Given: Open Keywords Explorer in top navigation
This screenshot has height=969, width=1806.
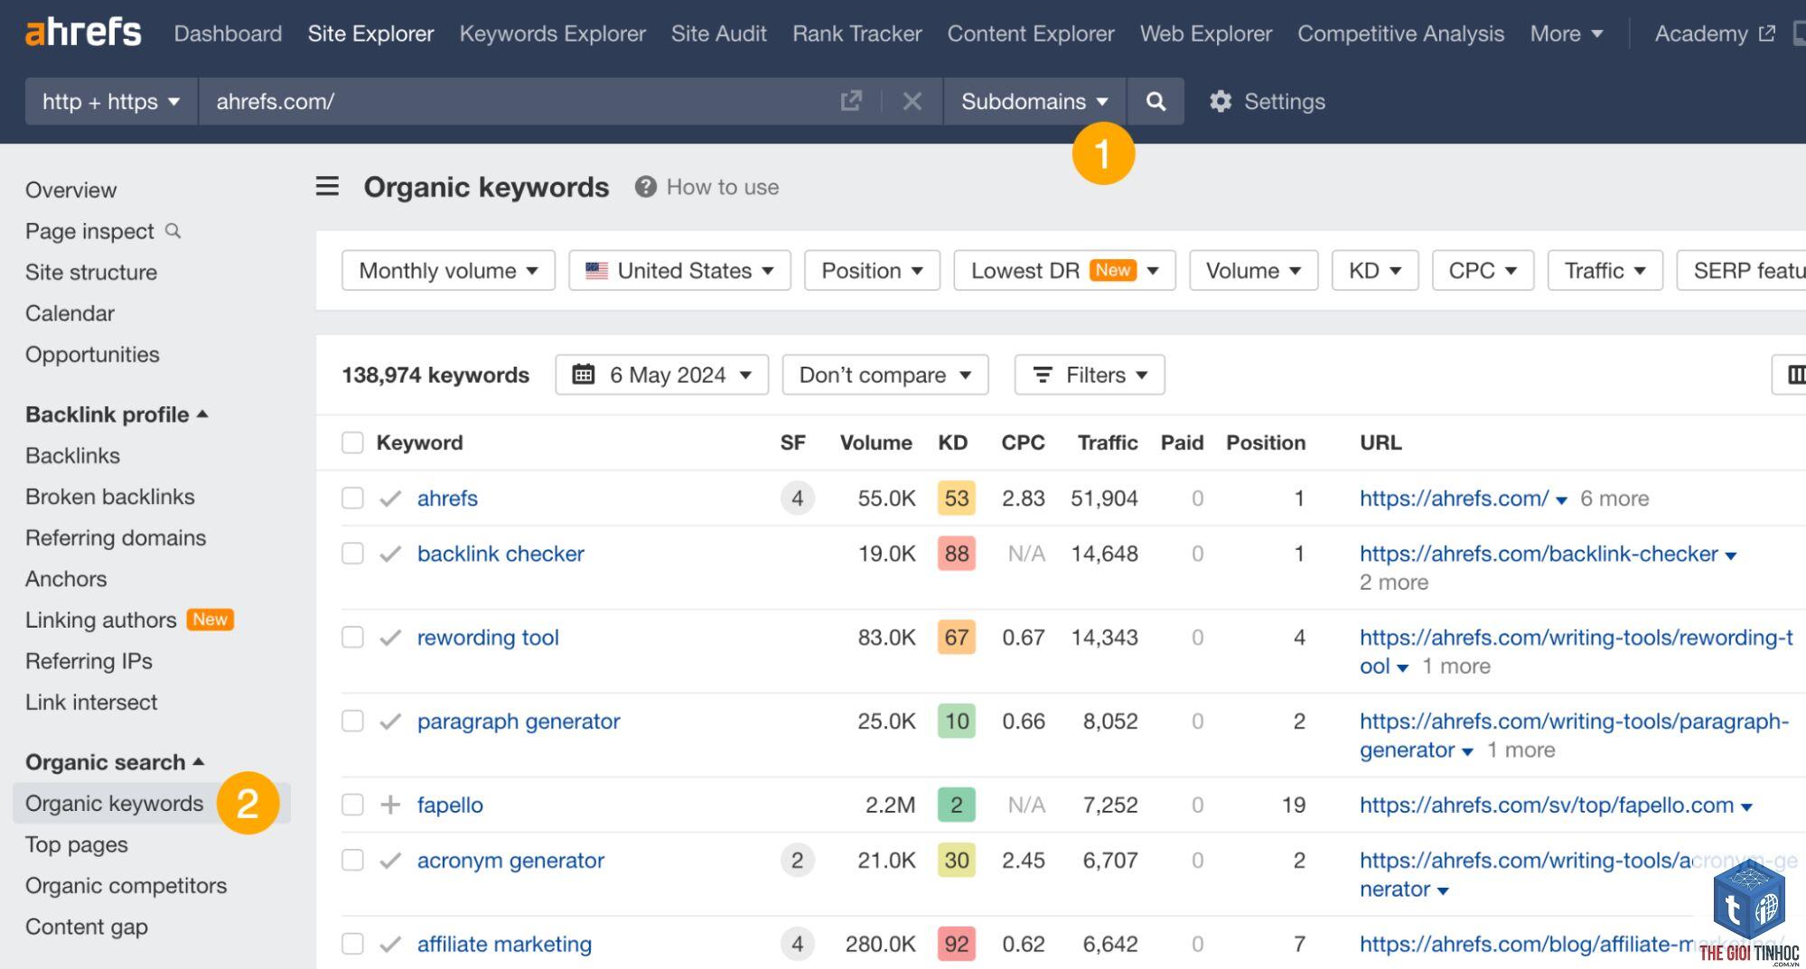Looking at the screenshot, I should coord(552,33).
